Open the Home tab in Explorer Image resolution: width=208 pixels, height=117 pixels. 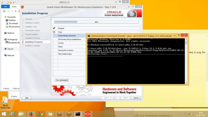(x=14, y=6)
